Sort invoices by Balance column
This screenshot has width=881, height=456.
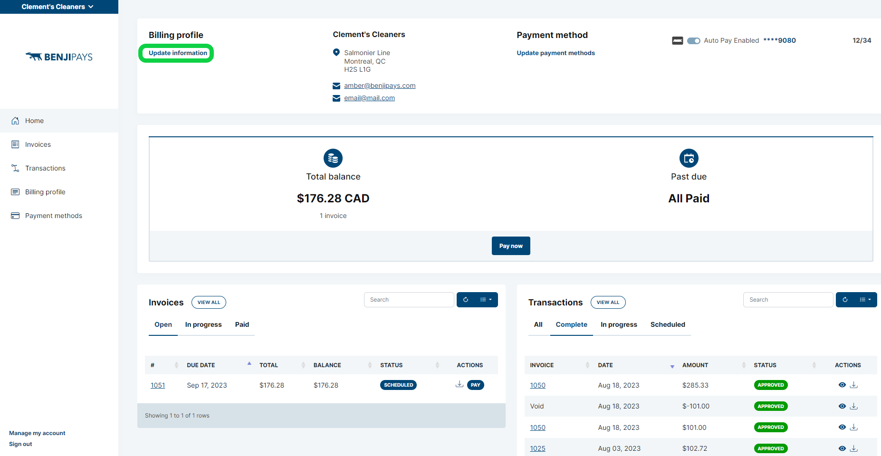(x=342, y=365)
